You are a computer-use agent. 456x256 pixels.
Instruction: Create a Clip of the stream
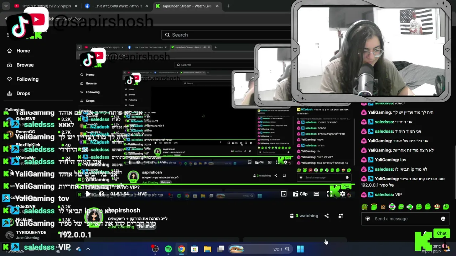point(300,194)
